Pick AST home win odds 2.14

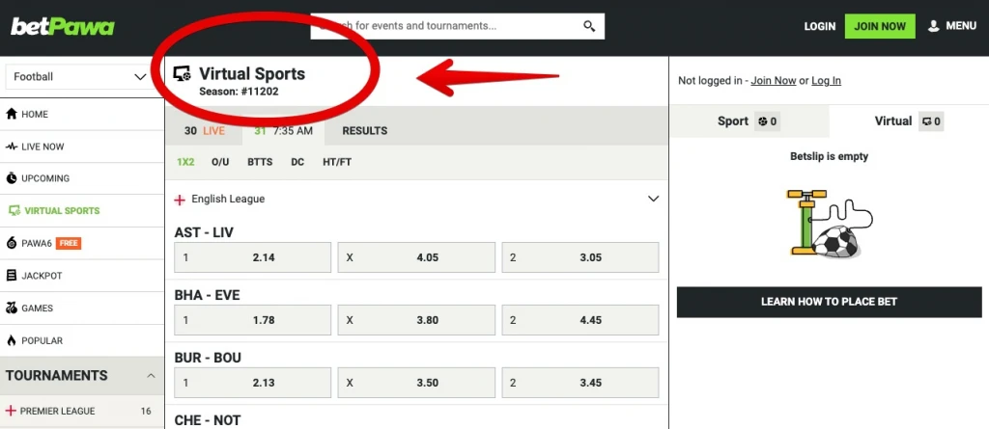252,257
